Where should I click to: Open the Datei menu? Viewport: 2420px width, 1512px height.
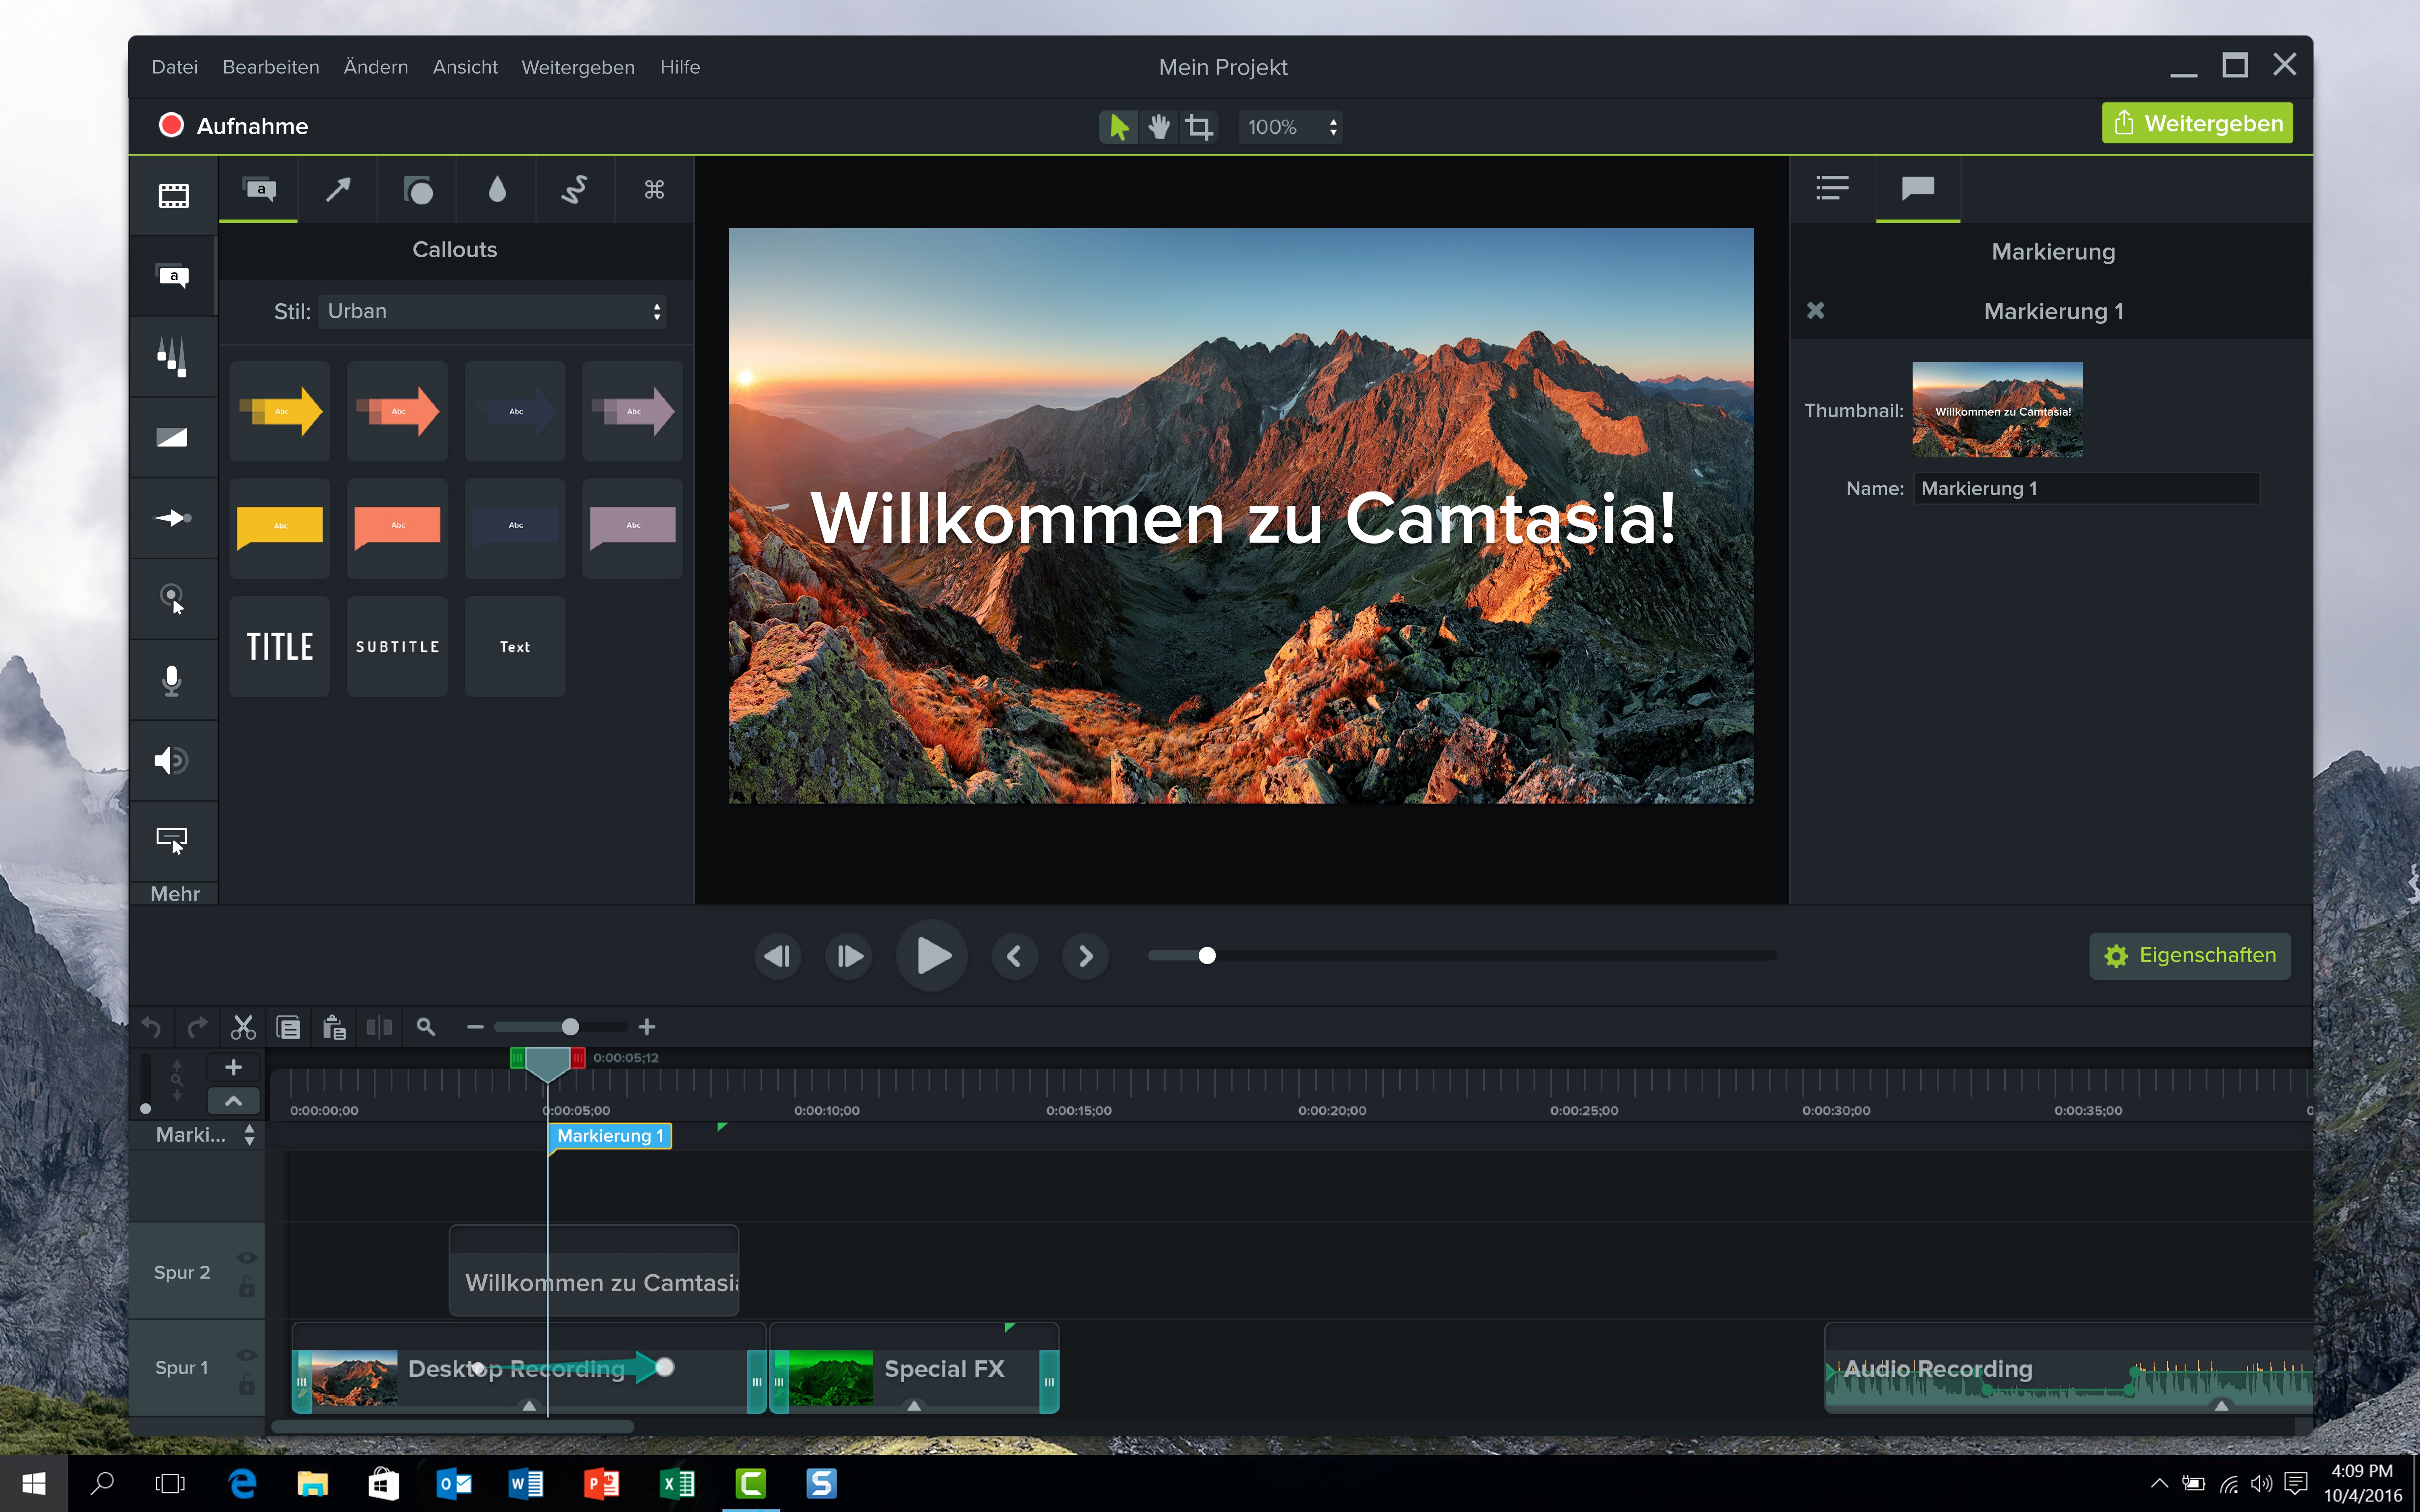point(175,67)
